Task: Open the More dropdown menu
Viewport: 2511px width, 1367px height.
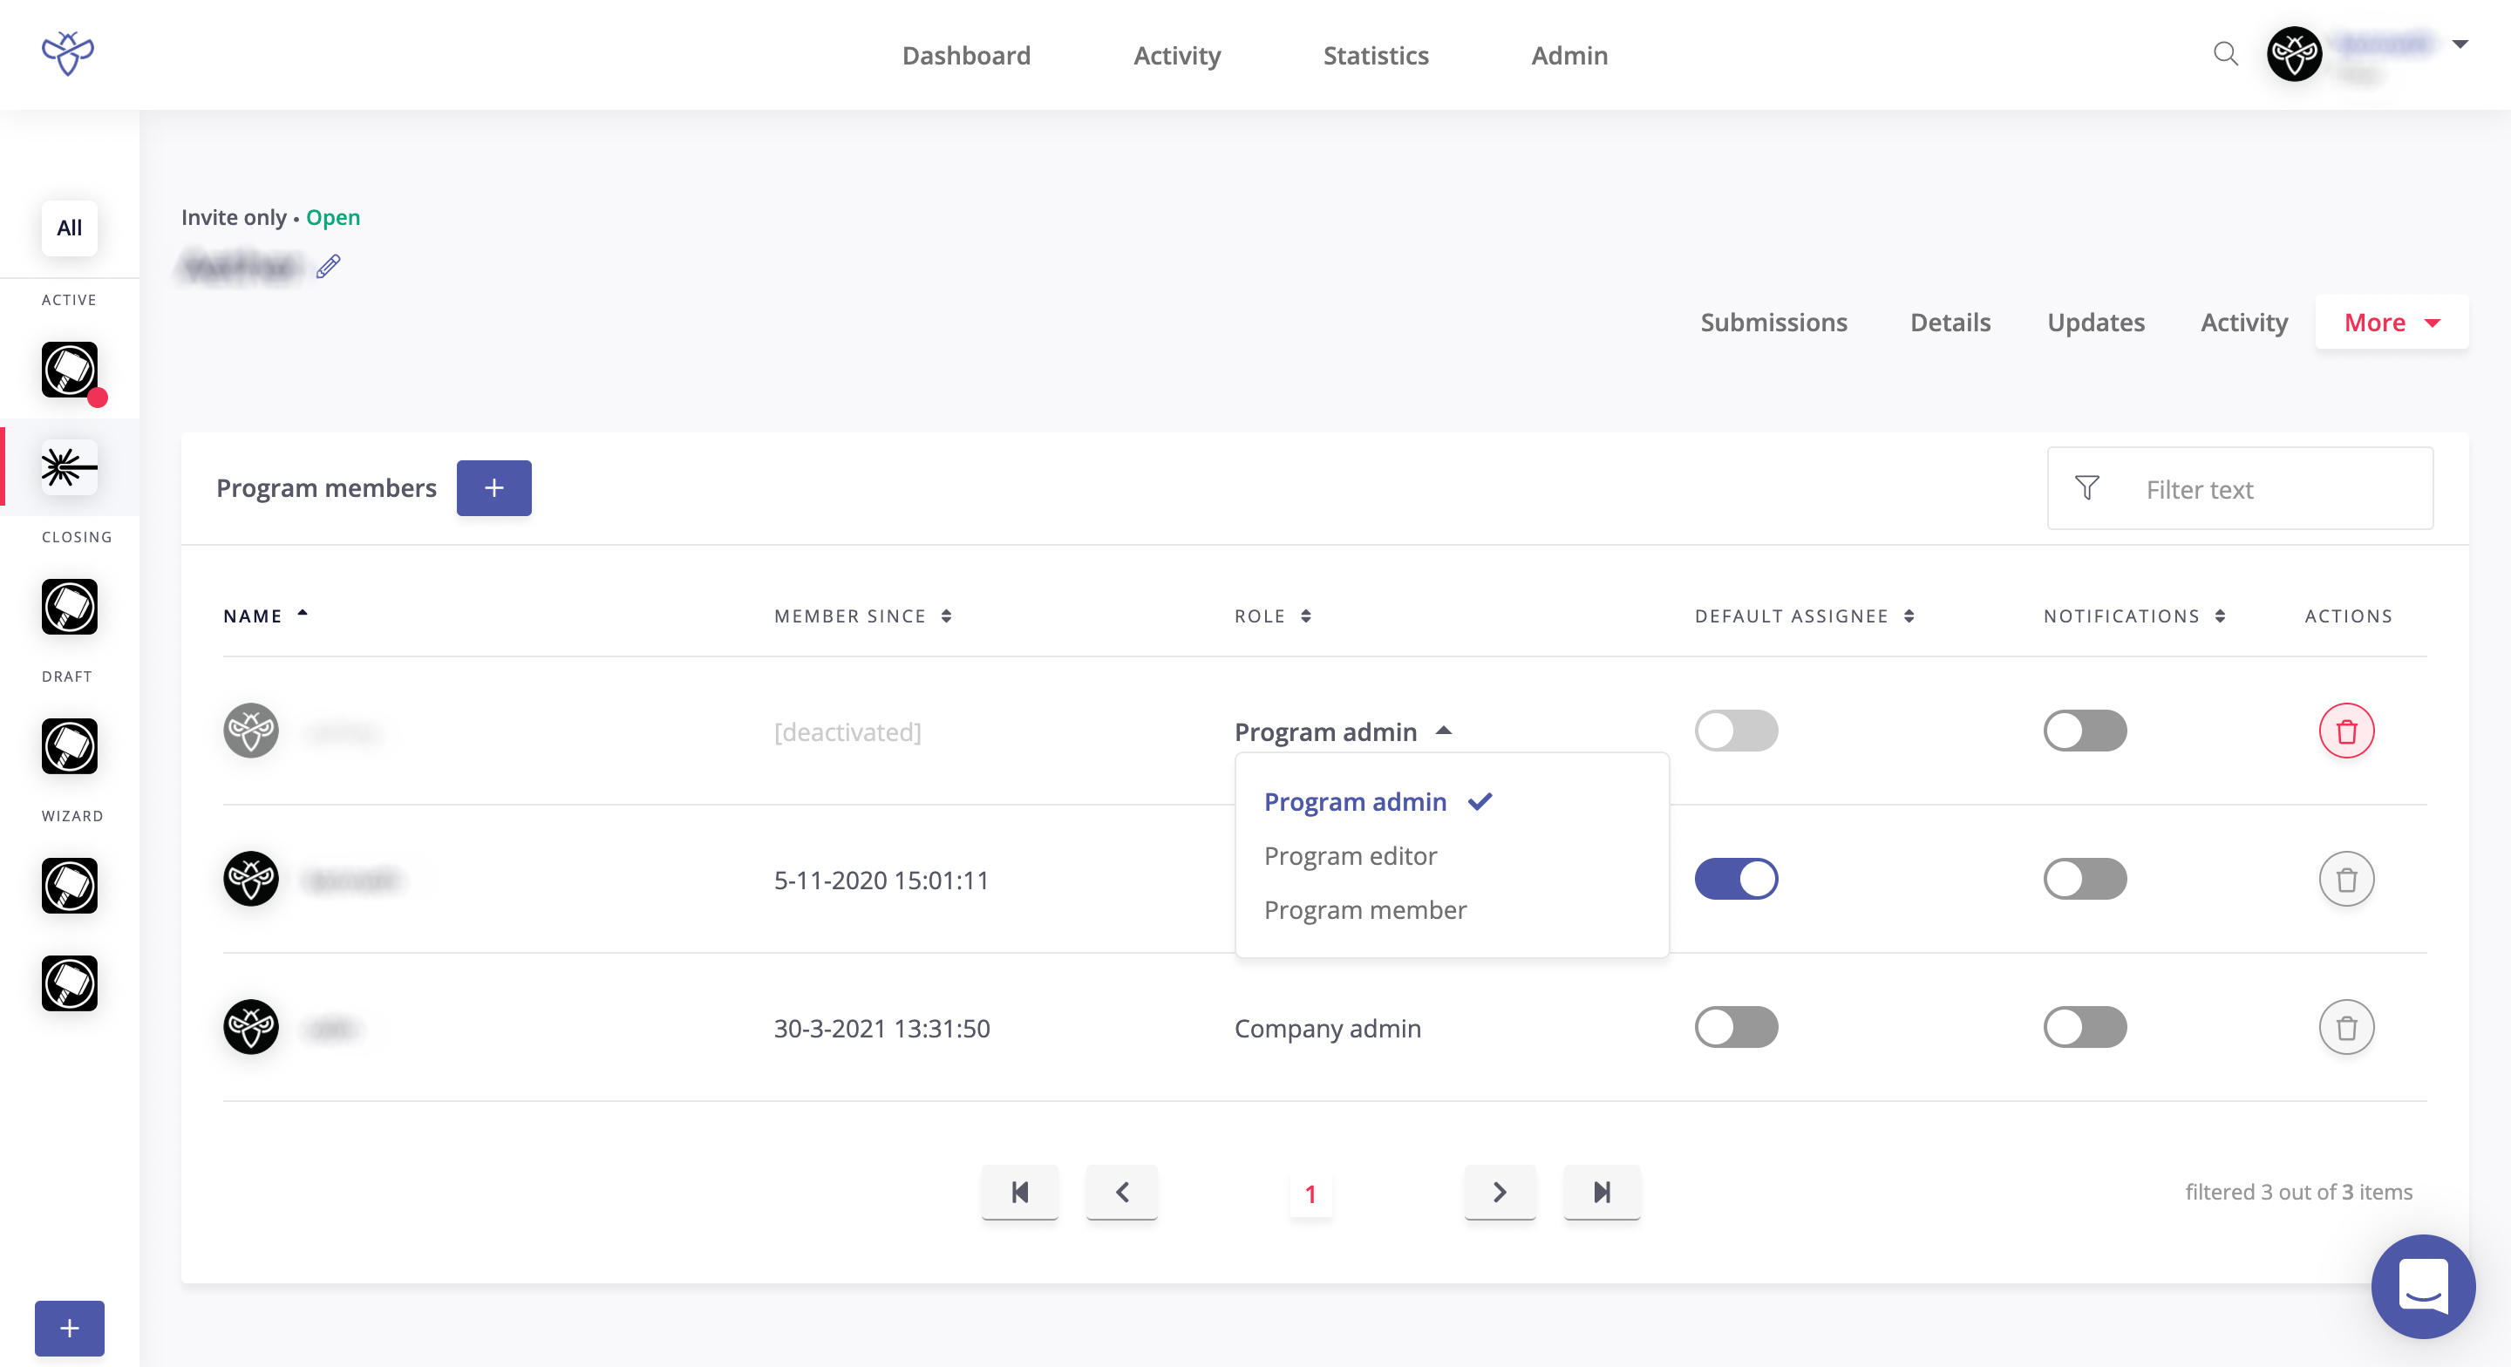Action: point(2391,323)
